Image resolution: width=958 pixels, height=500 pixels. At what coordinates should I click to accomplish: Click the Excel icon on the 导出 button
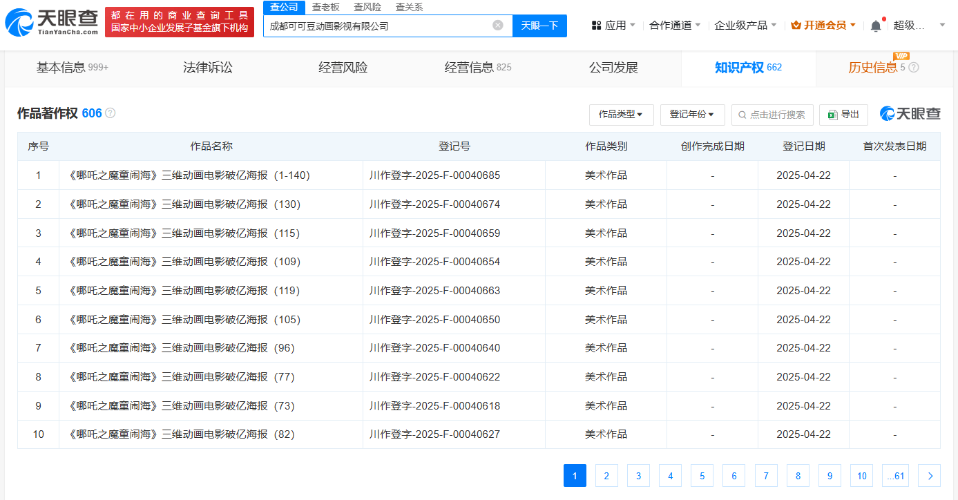(x=832, y=115)
